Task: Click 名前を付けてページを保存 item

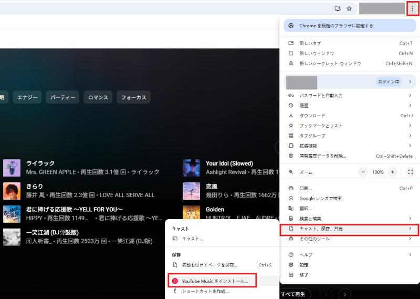Action: click(222, 265)
